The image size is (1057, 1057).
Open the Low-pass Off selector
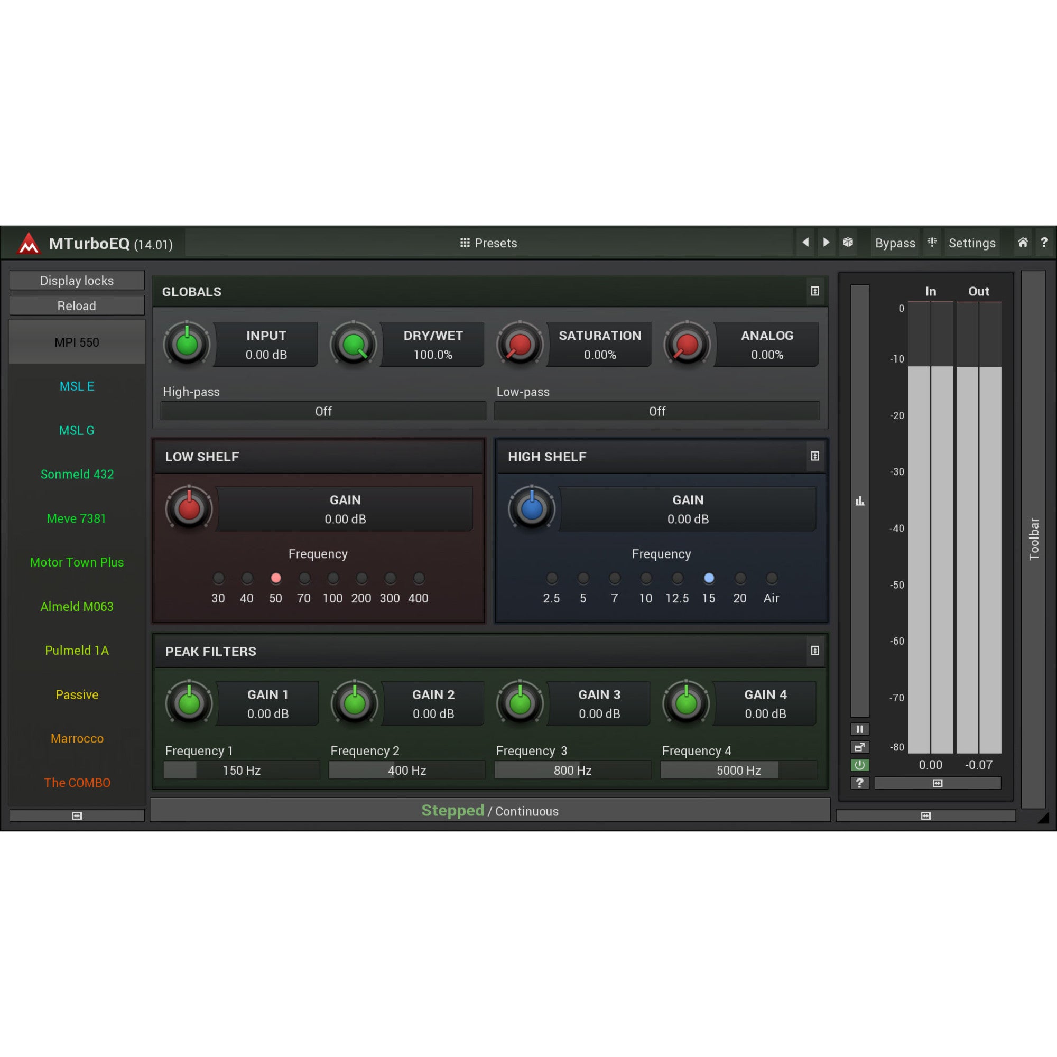coord(657,411)
